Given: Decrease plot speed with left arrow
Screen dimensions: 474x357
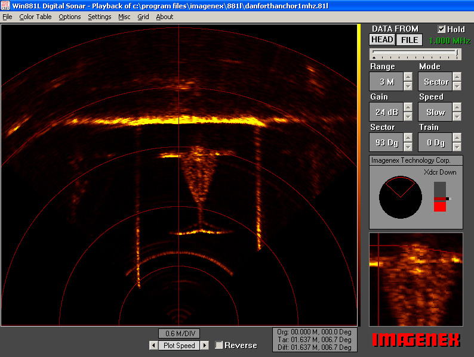Looking at the screenshot, I should (153, 345).
